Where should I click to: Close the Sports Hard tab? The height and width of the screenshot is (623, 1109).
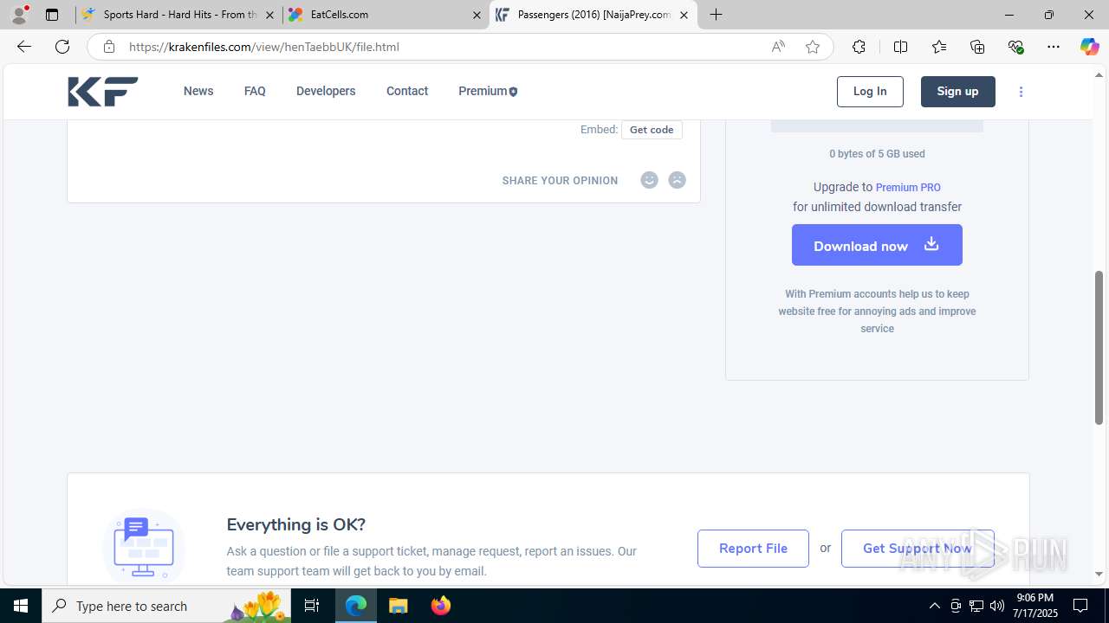pos(269,15)
